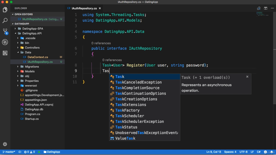Expand the obj folder
This screenshot has height=155, width=276.
pos(38,76)
